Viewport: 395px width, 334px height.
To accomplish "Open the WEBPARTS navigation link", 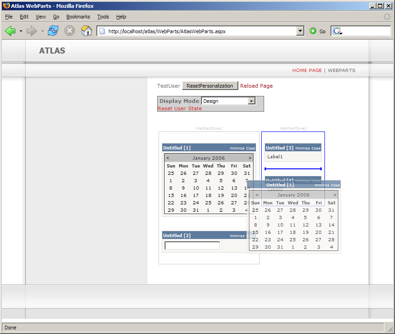I will [x=342, y=70].
